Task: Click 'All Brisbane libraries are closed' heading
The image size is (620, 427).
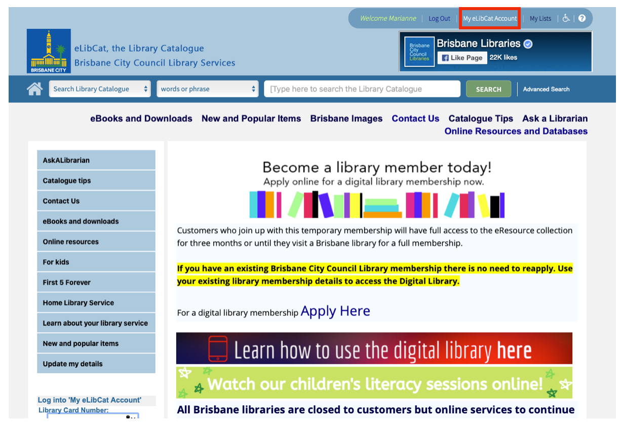Action: 376,410
